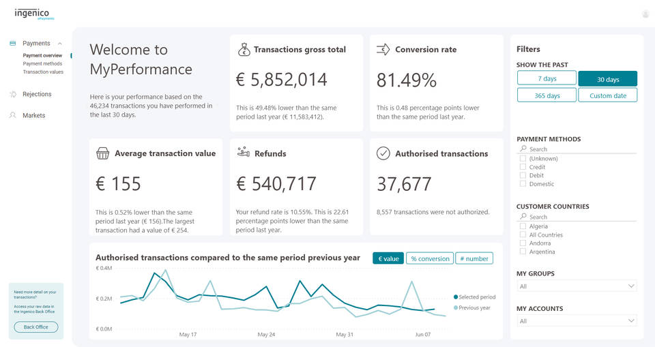Tick the Argentina country checkbox
This screenshot has height=347, width=655.
[x=523, y=252]
